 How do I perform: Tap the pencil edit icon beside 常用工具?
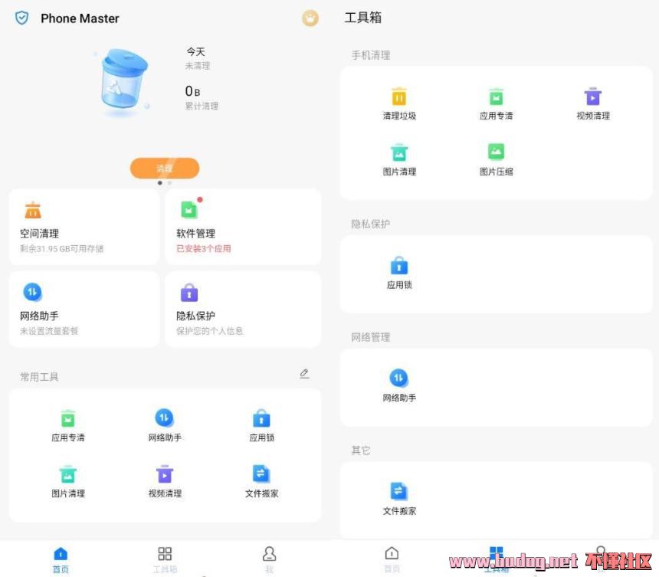pyautogui.click(x=304, y=374)
